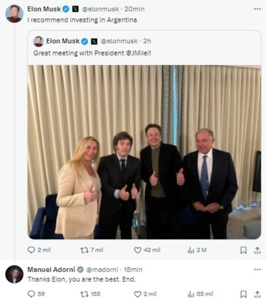View analytics showing 2 M views
266x304 pixels.
[191, 250]
